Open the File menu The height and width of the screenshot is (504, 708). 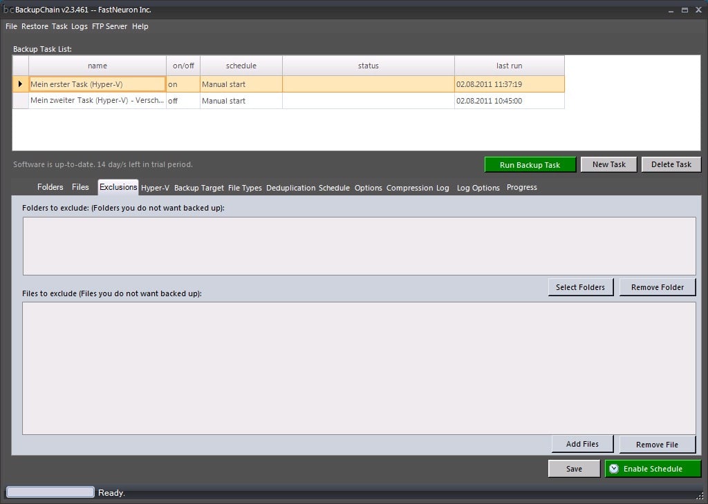[x=11, y=26]
